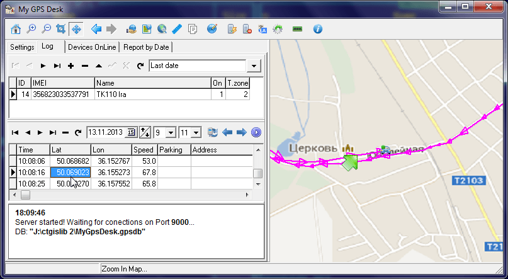Expand the minute dropdown showing 11
The image size is (508, 279).
[196, 133]
